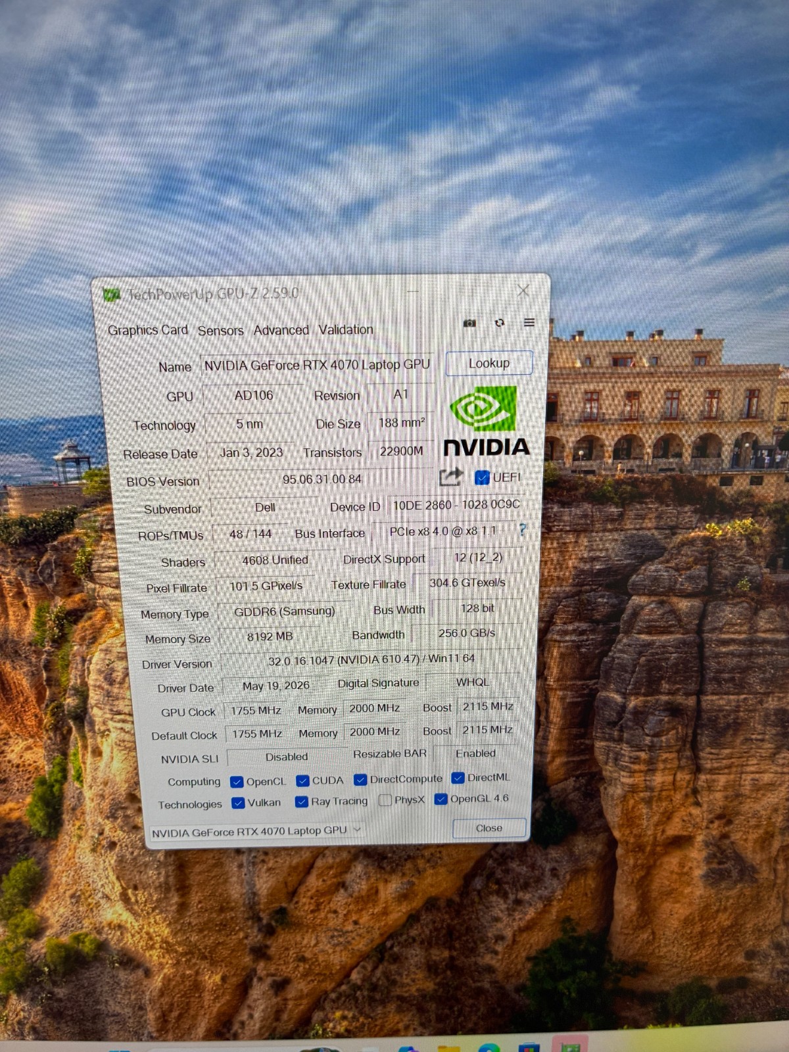Screen dimensions: 789x1052
Task: Toggle the DirectCompute checkbox
Action: point(360,779)
